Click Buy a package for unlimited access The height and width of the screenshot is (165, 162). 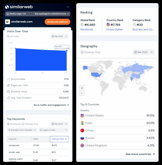point(52,14)
